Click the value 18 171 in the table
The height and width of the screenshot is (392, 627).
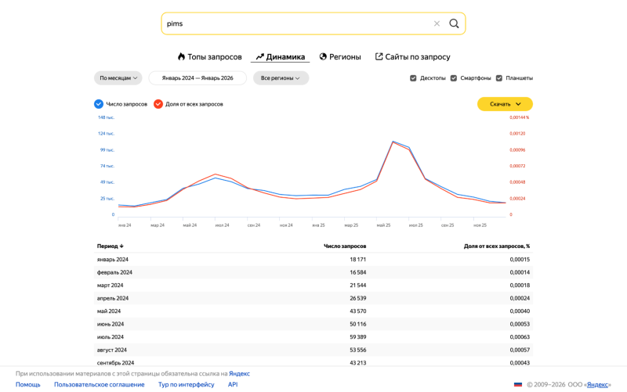click(358, 260)
